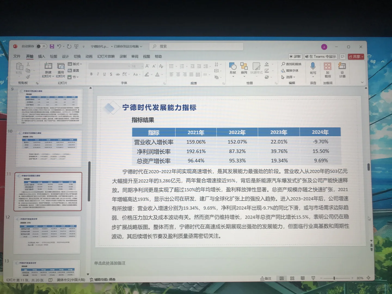Start slideshow from the quick access toolbar
The image size is (392, 294).
point(76,47)
